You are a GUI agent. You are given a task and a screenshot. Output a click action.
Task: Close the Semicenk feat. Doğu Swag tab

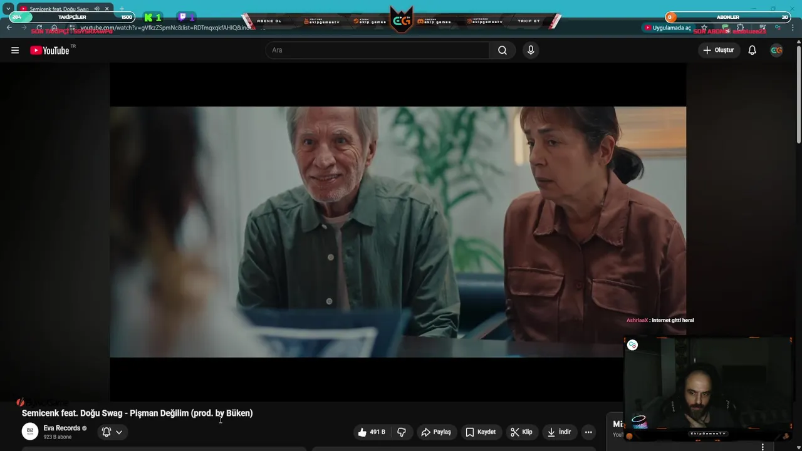[x=107, y=9]
